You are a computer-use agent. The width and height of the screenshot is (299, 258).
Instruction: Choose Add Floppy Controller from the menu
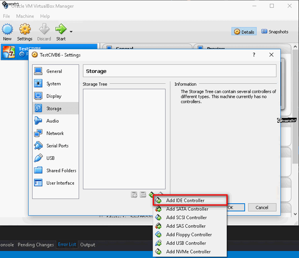point(190,235)
